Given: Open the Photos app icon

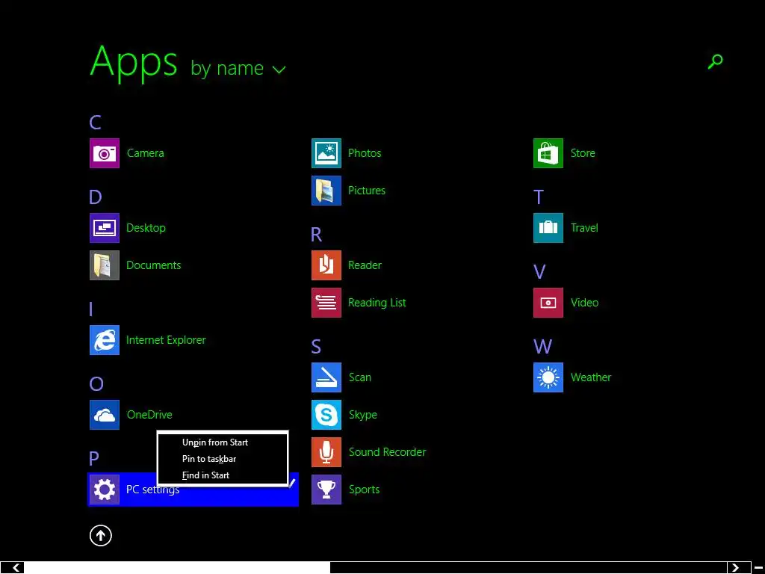Looking at the screenshot, I should point(326,153).
